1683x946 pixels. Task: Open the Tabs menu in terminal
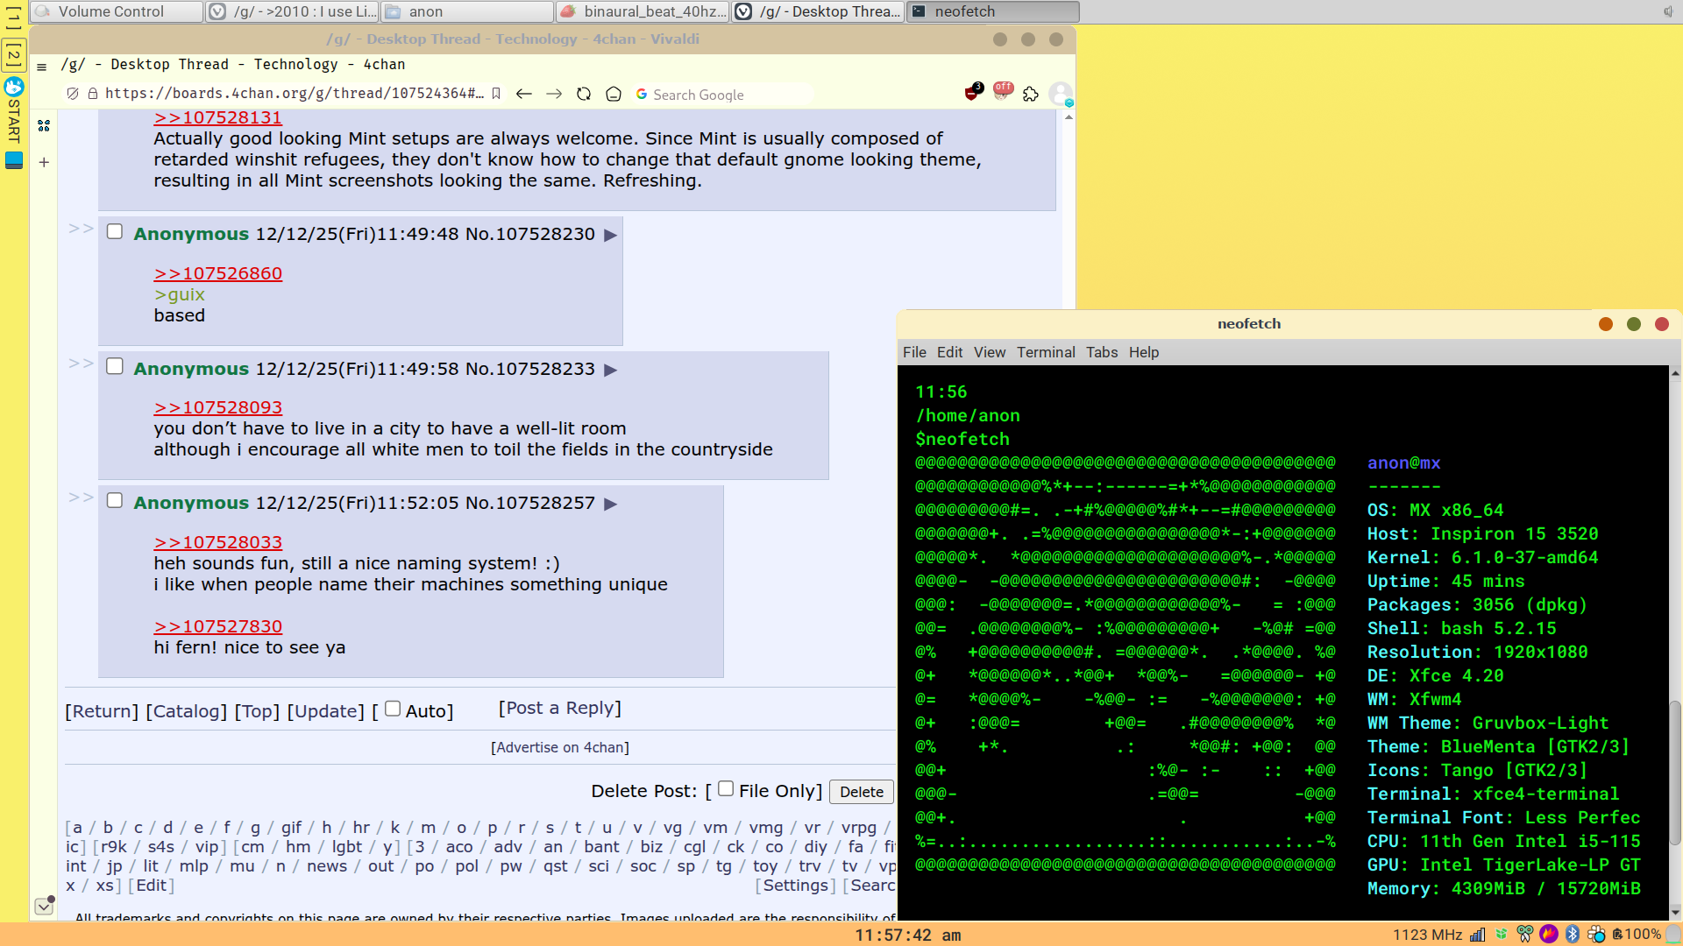pos(1101,352)
